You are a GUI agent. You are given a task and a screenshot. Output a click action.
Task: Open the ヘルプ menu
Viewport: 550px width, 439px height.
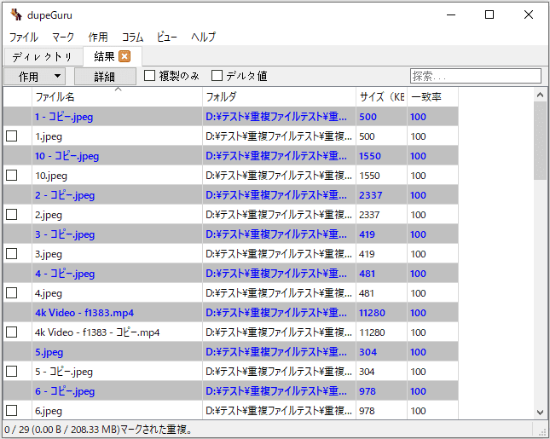[204, 37]
